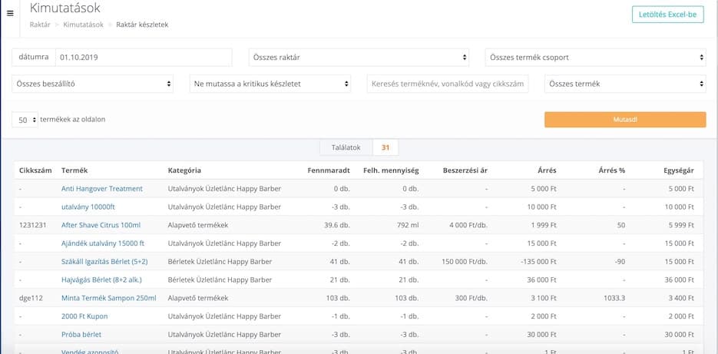Image resolution: width=718 pixels, height=354 pixels.
Task: Select the Árrés column header
Action: (x=548, y=170)
